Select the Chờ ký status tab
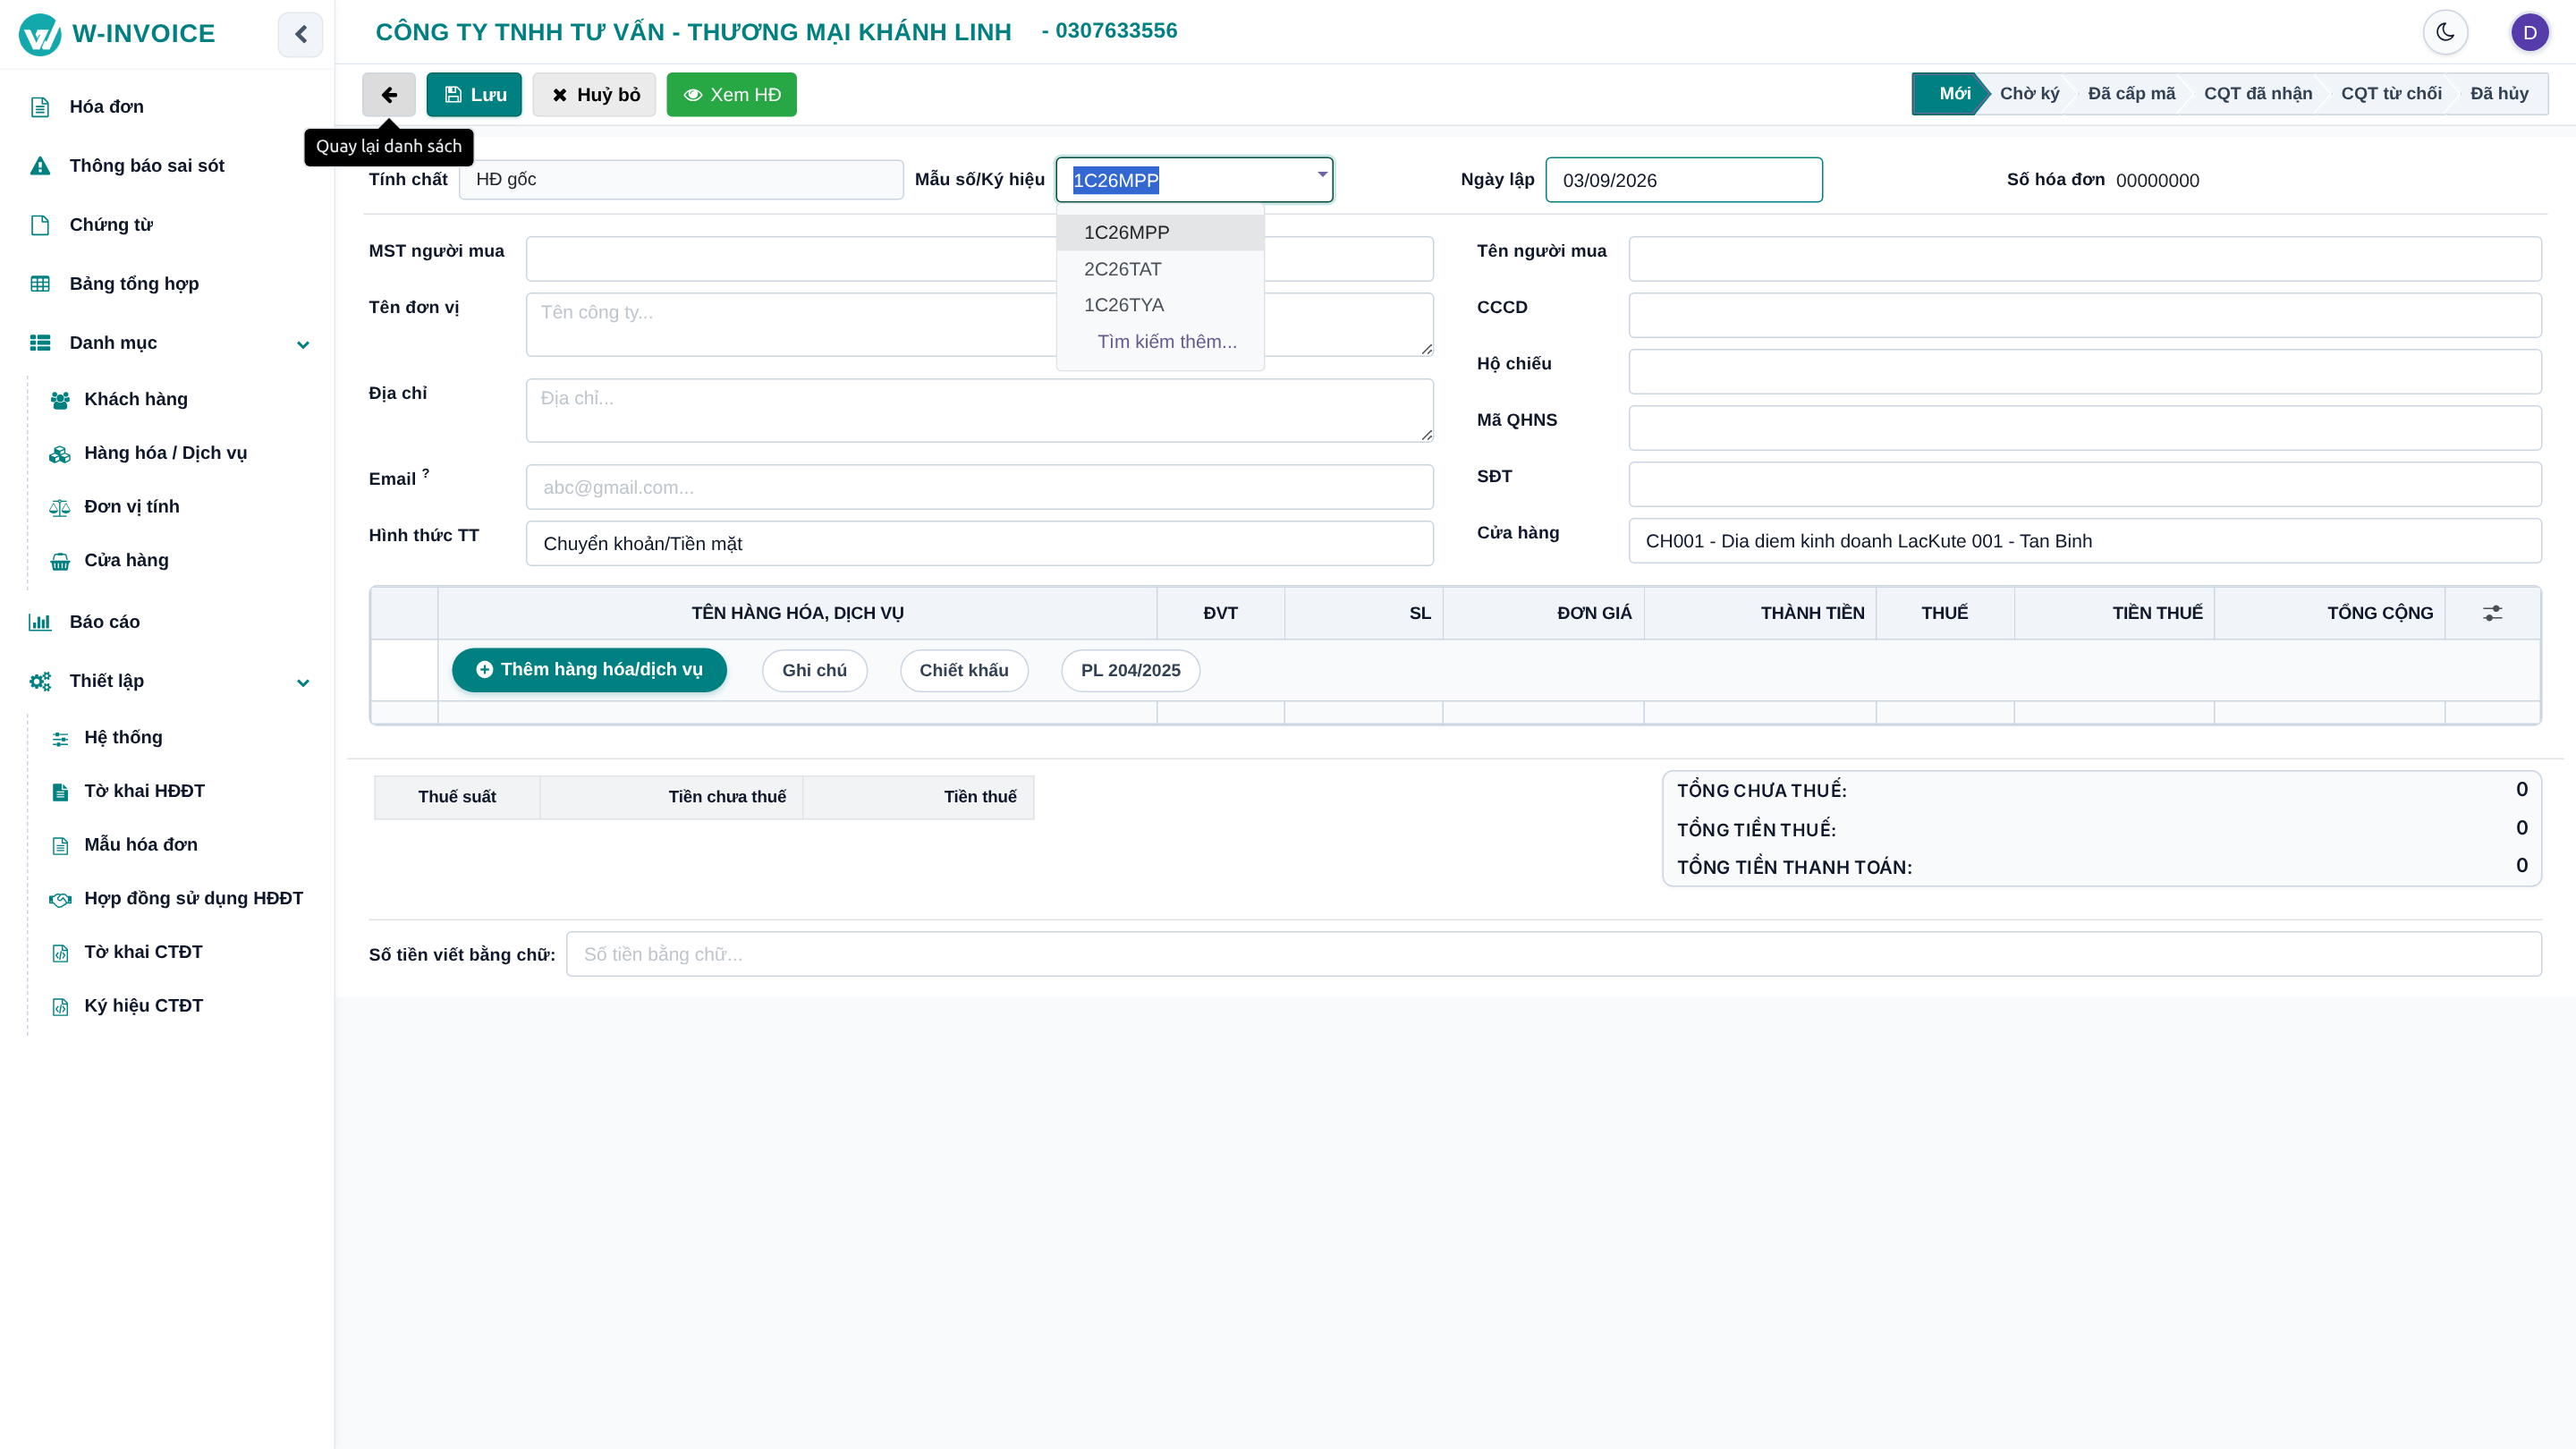Image resolution: width=2576 pixels, height=1449 pixels. 2029,93
